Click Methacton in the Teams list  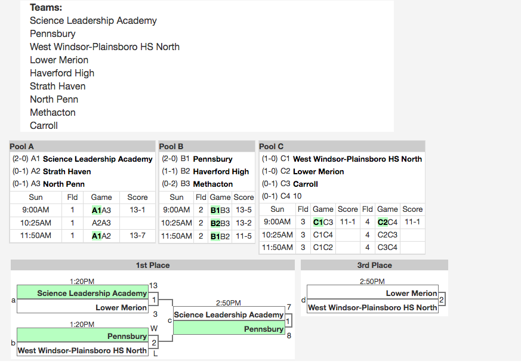click(53, 112)
